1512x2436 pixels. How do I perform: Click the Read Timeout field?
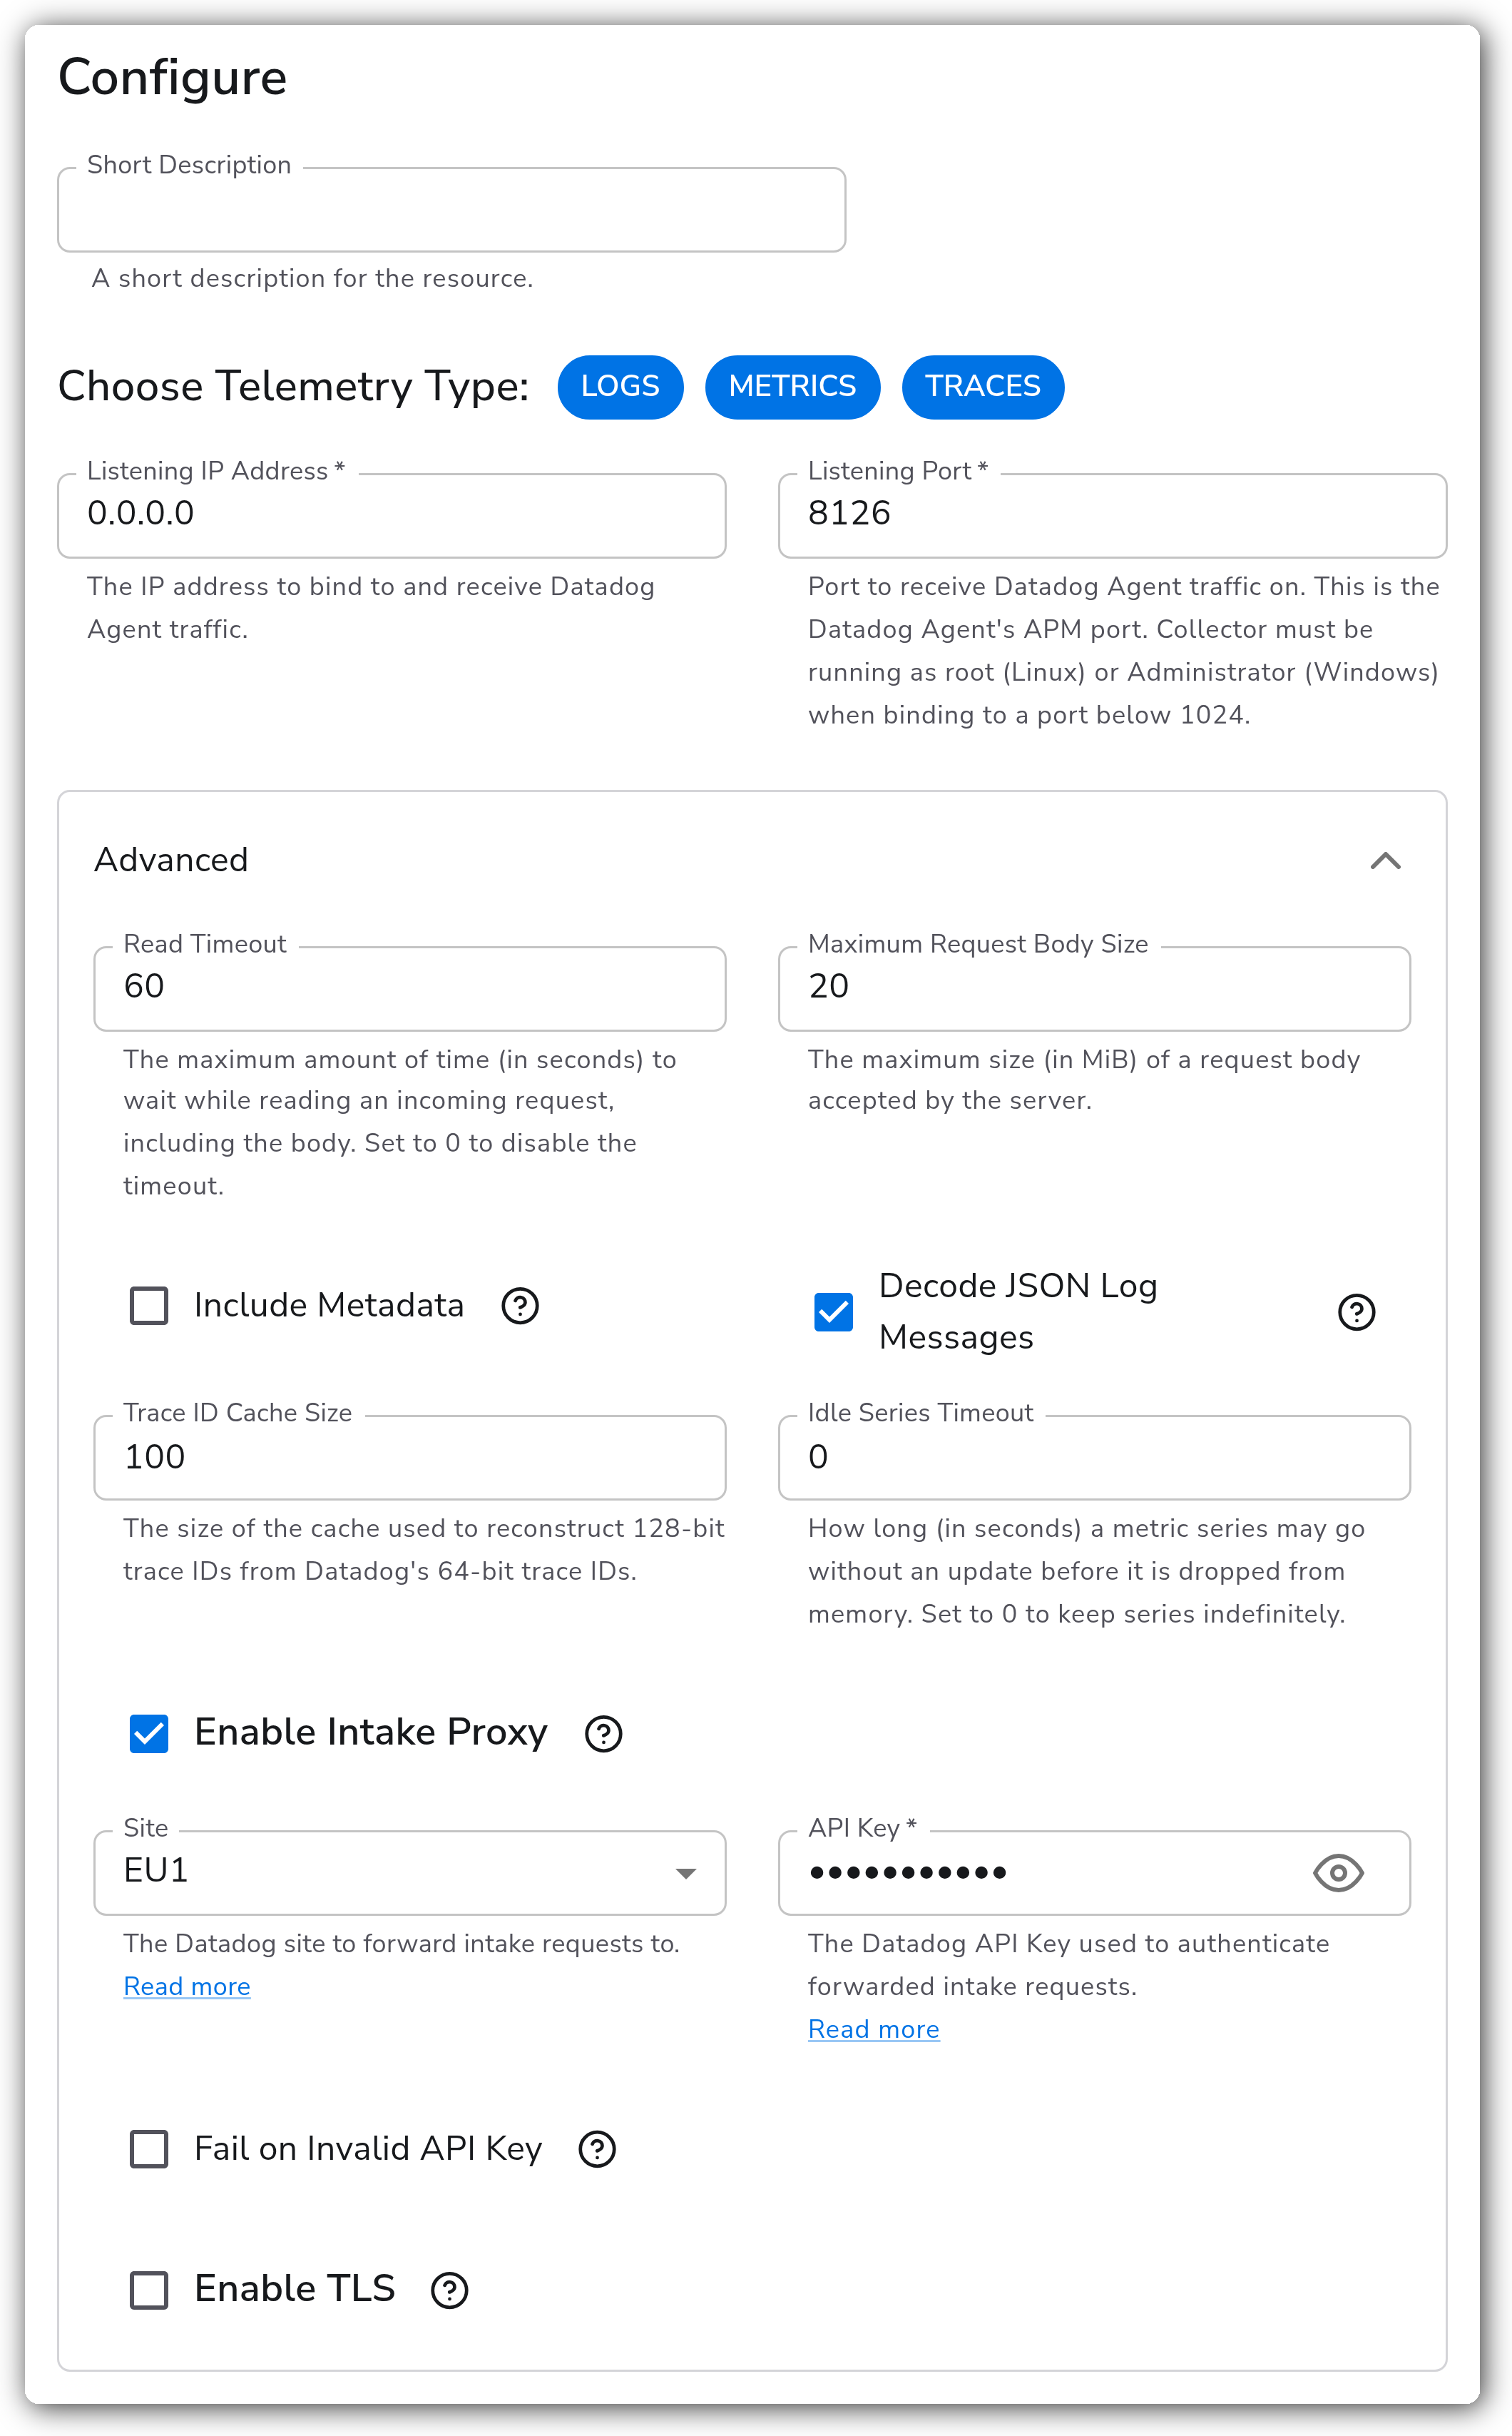(x=410, y=988)
